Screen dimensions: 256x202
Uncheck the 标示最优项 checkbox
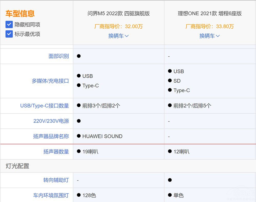coord(9,34)
